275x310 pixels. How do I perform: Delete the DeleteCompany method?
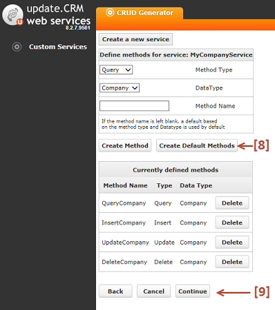232,262
